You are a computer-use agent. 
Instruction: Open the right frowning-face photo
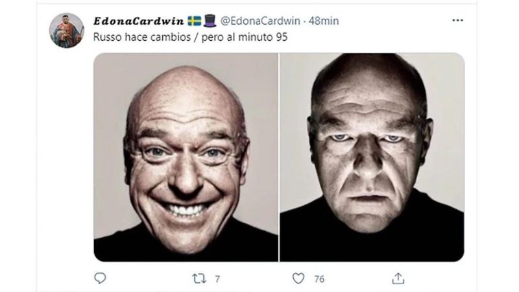click(x=372, y=157)
